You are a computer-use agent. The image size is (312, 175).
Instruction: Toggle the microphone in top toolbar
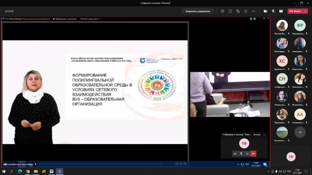point(273,11)
